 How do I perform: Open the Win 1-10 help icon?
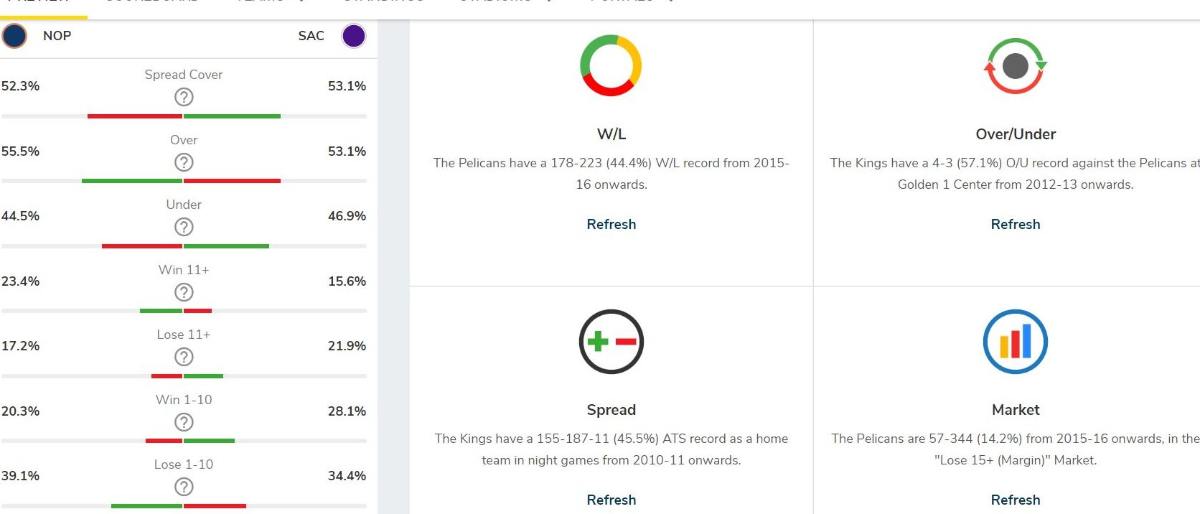click(184, 422)
